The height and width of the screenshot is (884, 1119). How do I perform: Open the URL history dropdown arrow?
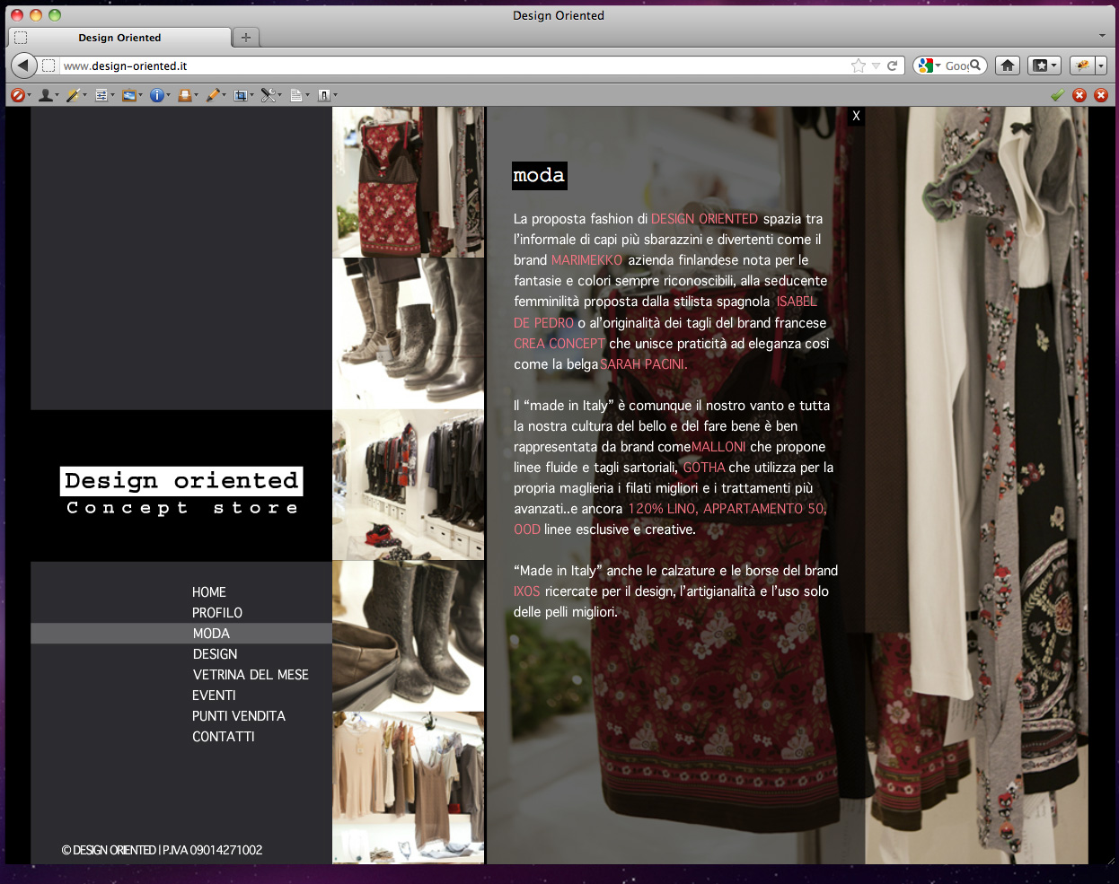coord(876,66)
